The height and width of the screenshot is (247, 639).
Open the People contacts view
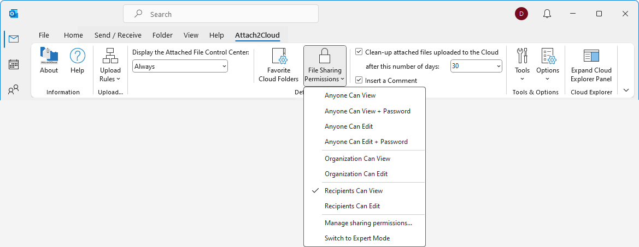tap(14, 90)
